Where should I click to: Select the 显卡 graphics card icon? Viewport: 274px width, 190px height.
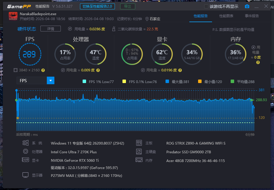pyautogui.click(x=26, y=160)
